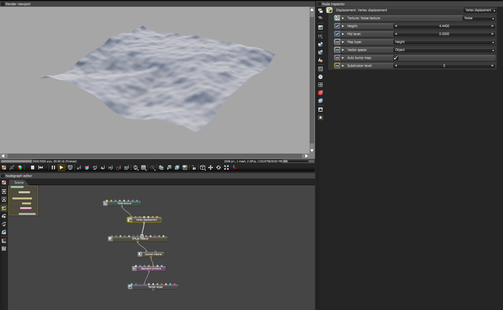
Task: Click recenter icon in render viewport toolbar
Action: click(x=4, y=168)
